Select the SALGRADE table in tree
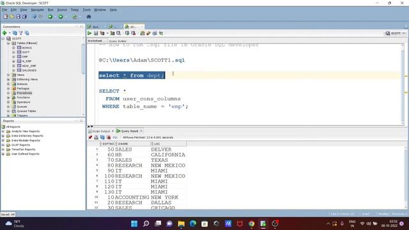This screenshot has width=409, height=230. click(x=29, y=70)
